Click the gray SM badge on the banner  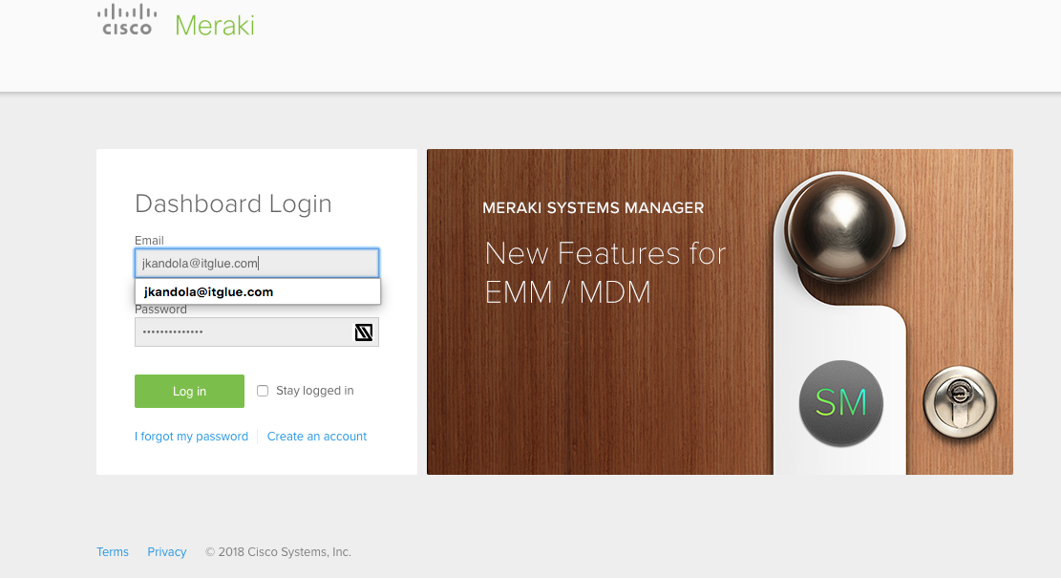[840, 404]
